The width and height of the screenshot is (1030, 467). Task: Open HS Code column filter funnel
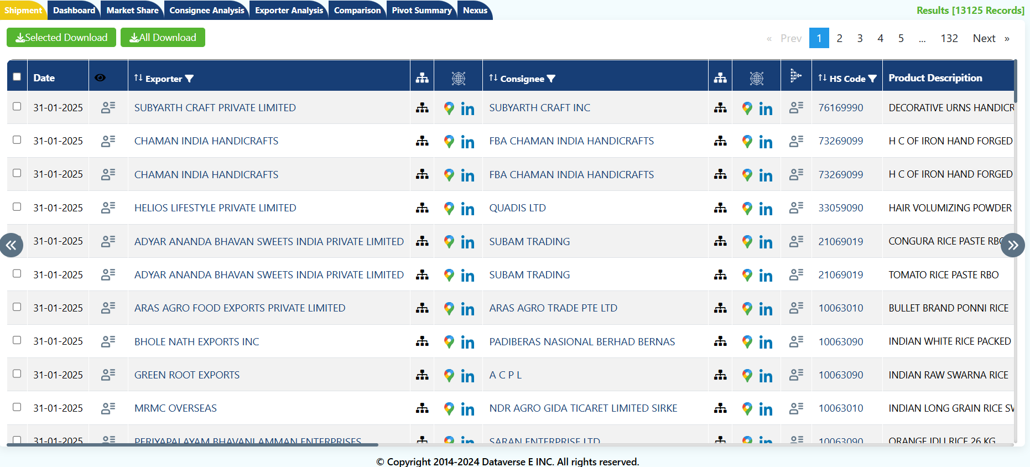click(872, 79)
